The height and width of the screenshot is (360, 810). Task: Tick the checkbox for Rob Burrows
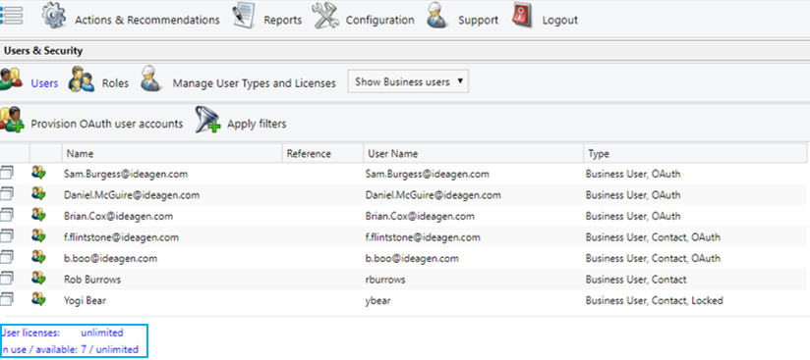[x=7, y=279]
